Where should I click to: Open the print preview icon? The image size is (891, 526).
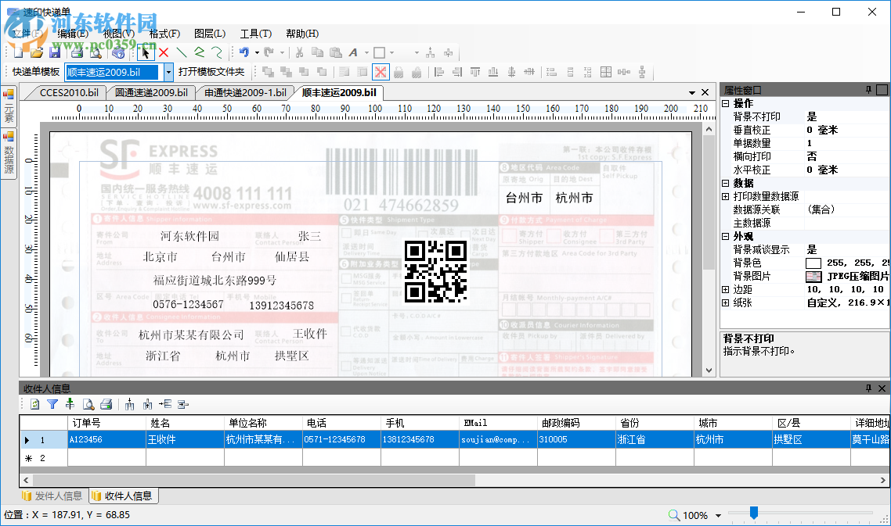[x=94, y=52]
